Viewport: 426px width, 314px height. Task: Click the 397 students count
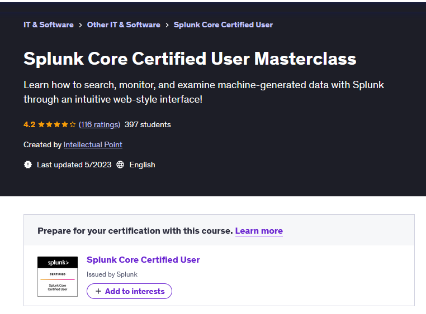pyautogui.click(x=148, y=125)
